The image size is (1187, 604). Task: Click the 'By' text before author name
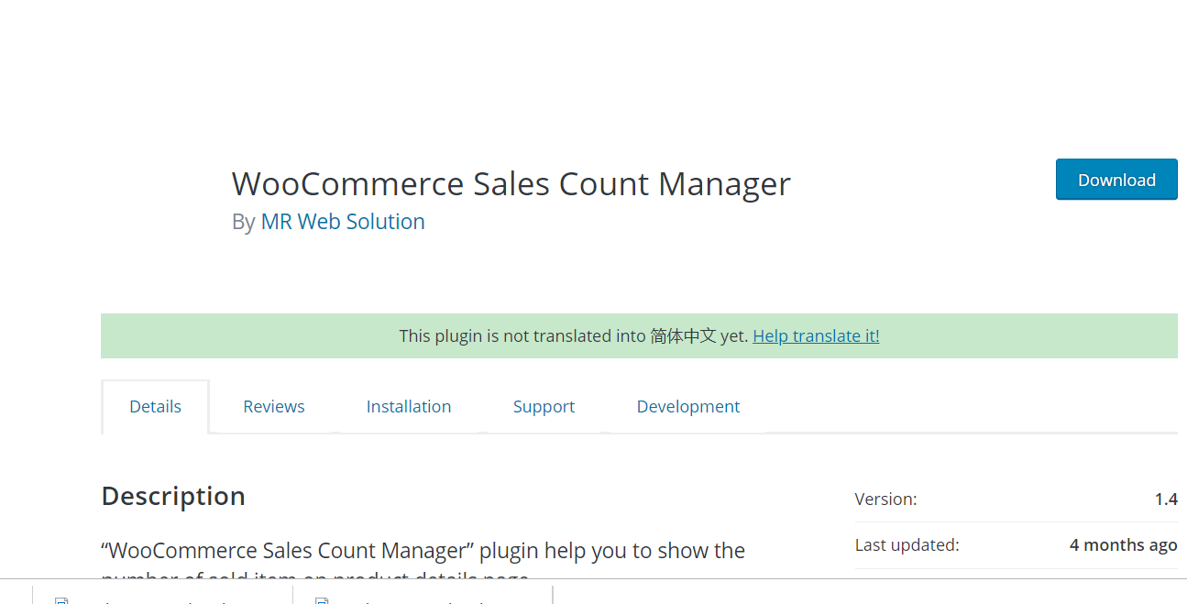(243, 222)
